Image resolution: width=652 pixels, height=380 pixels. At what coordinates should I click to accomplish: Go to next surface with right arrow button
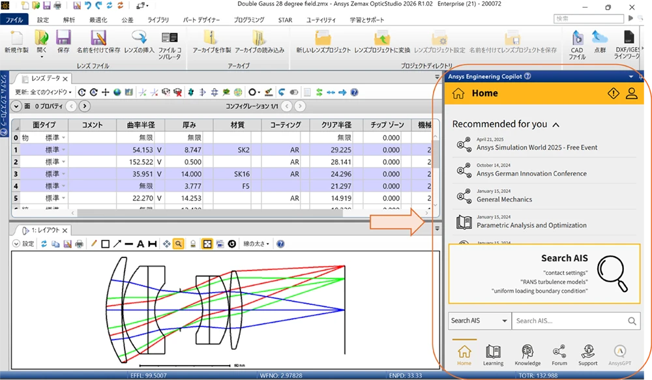pyautogui.click(x=84, y=106)
